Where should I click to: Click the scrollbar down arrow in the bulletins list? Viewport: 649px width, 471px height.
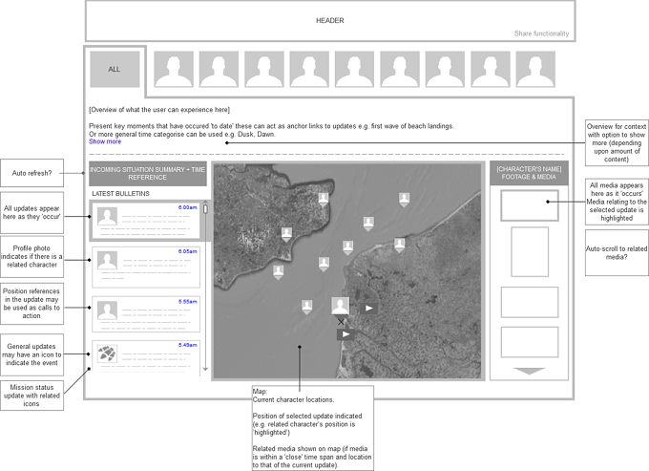205,368
